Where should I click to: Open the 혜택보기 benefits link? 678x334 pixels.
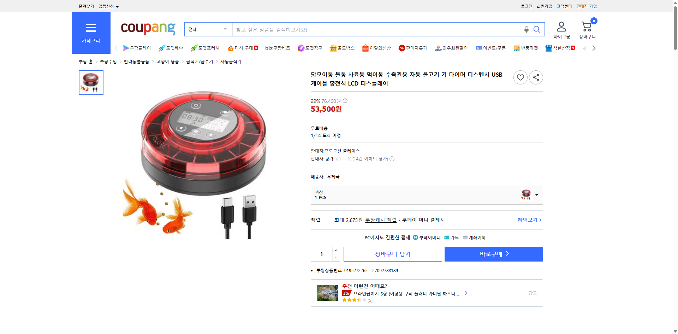click(529, 219)
